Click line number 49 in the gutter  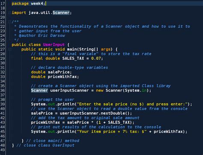coord(3,150)
